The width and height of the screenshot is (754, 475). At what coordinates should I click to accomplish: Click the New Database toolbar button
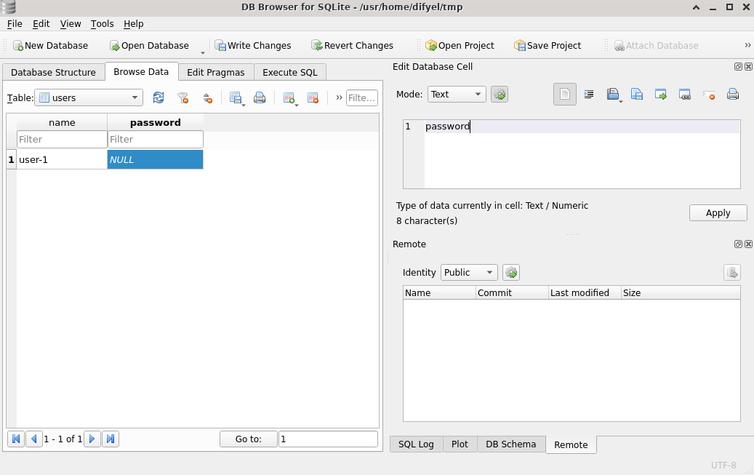tap(50, 45)
